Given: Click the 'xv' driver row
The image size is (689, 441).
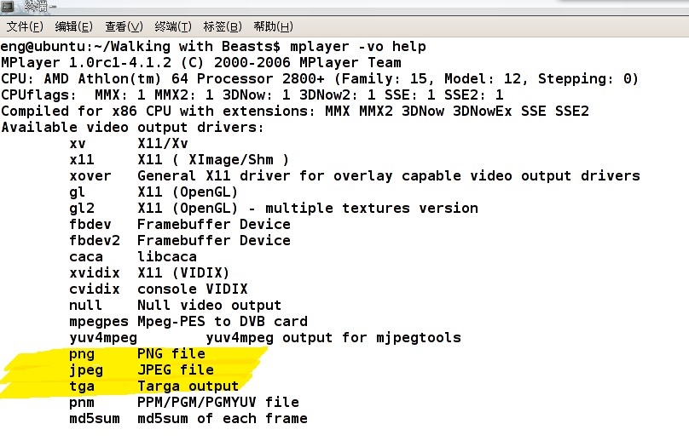Looking at the screenshot, I should (x=129, y=144).
